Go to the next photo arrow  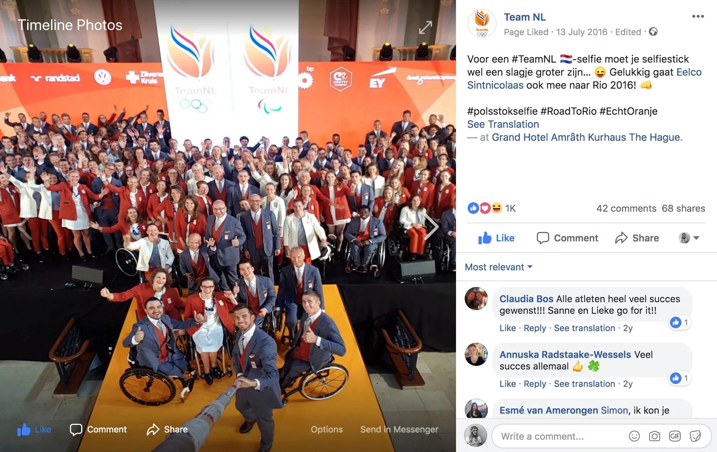pyautogui.click(x=431, y=227)
